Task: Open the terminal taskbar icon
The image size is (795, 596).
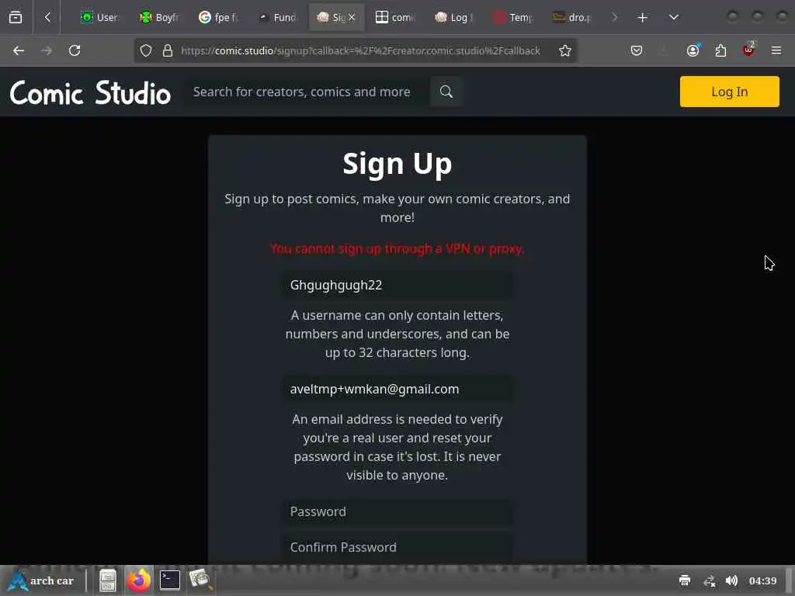Action: point(170,580)
